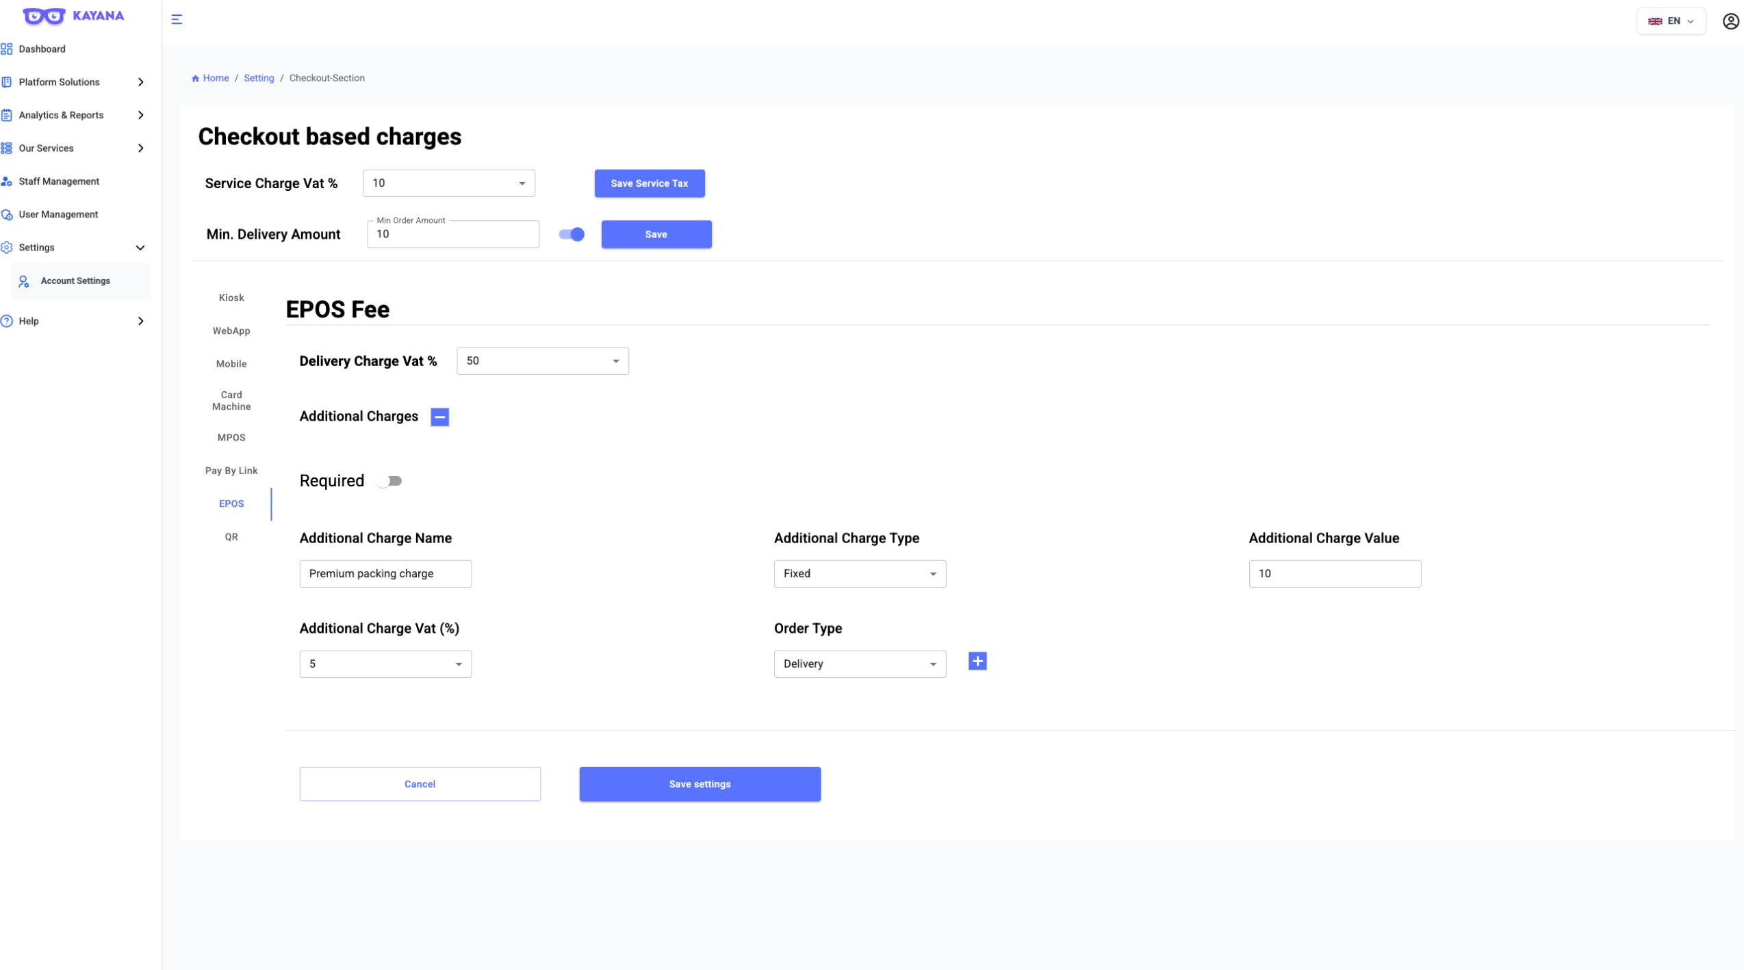This screenshot has width=1744, height=970.
Task: Click the Staff Management people icon
Action: [7, 181]
